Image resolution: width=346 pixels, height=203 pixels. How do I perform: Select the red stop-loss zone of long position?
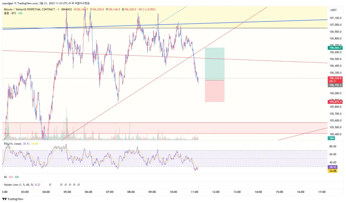(x=215, y=91)
